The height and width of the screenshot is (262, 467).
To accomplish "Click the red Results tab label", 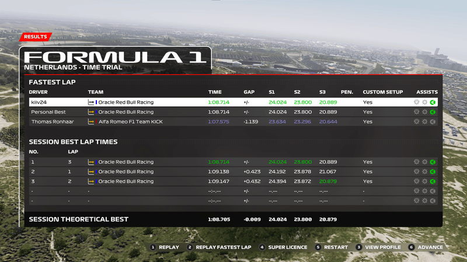I will (36, 37).
